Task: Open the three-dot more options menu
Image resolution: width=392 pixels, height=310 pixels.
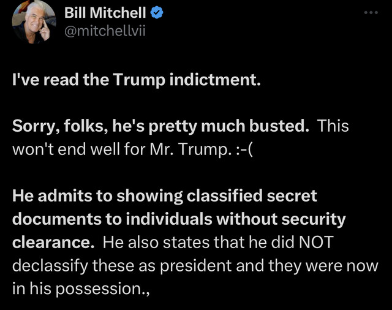Action: pos(371,12)
